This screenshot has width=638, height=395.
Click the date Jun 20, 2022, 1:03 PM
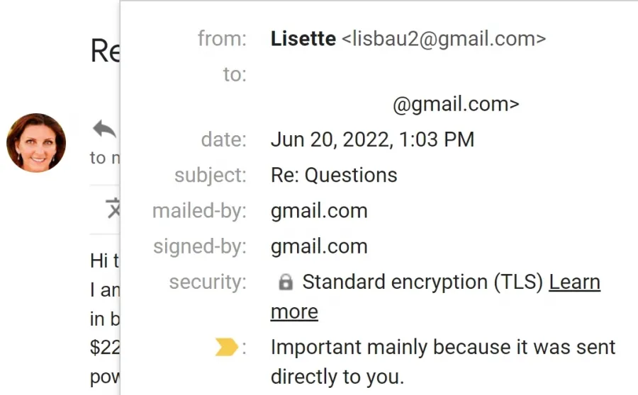click(372, 139)
